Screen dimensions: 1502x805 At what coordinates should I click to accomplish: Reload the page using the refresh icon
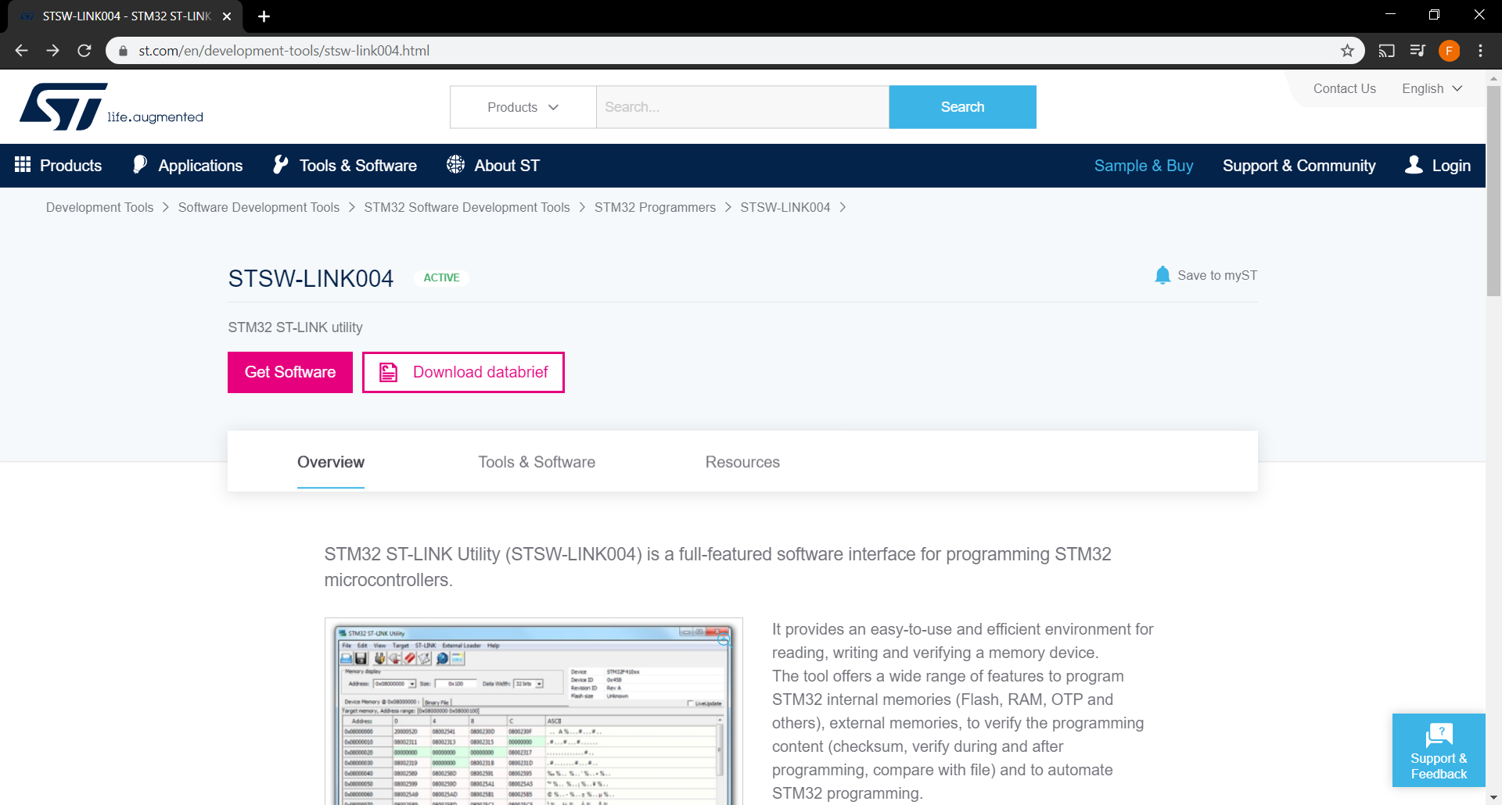[x=84, y=51]
